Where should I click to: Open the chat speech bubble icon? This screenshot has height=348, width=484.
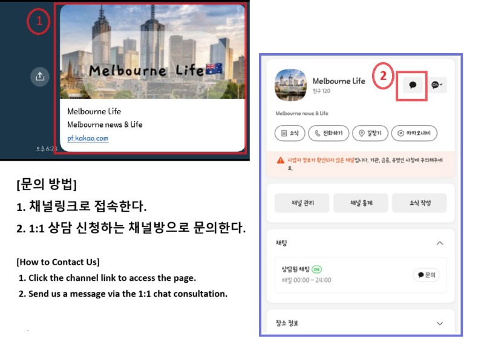413,85
